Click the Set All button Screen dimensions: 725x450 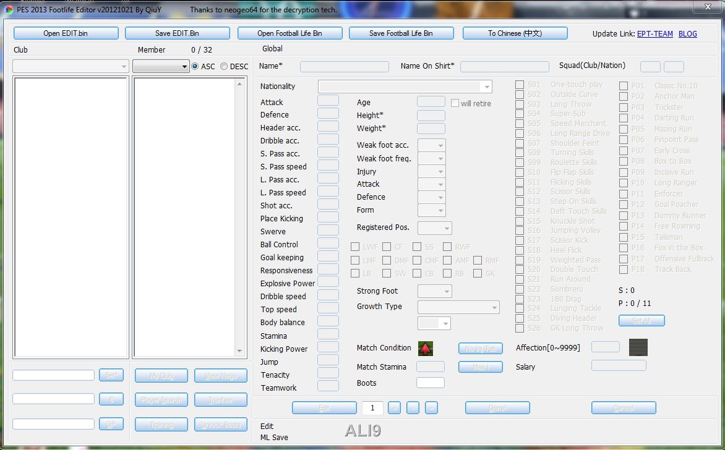(x=641, y=321)
